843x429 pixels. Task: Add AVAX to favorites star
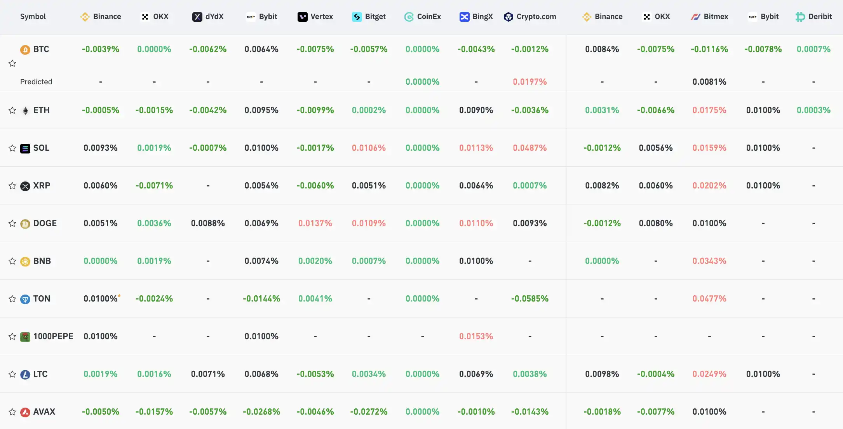[12, 412]
